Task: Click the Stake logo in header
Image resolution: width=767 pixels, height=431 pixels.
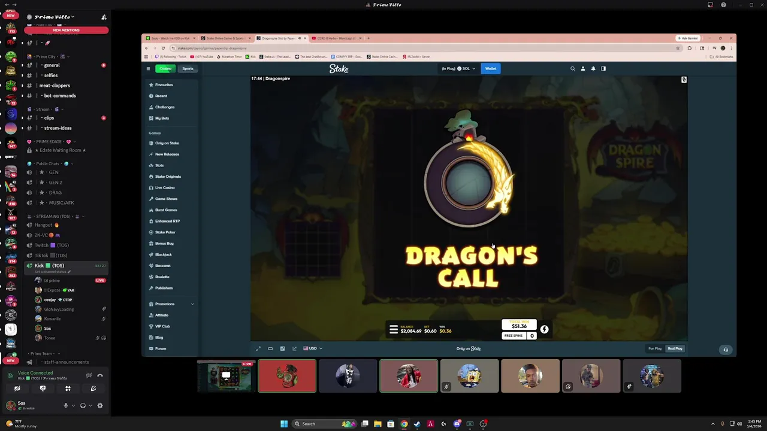Action: pos(339,69)
